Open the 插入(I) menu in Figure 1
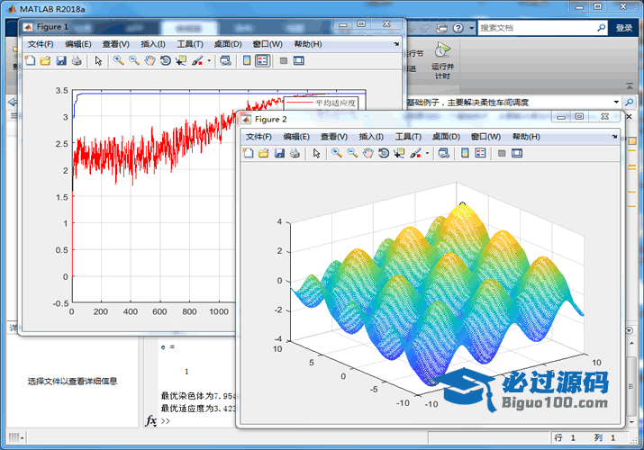The image size is (644, 450). 153,44
